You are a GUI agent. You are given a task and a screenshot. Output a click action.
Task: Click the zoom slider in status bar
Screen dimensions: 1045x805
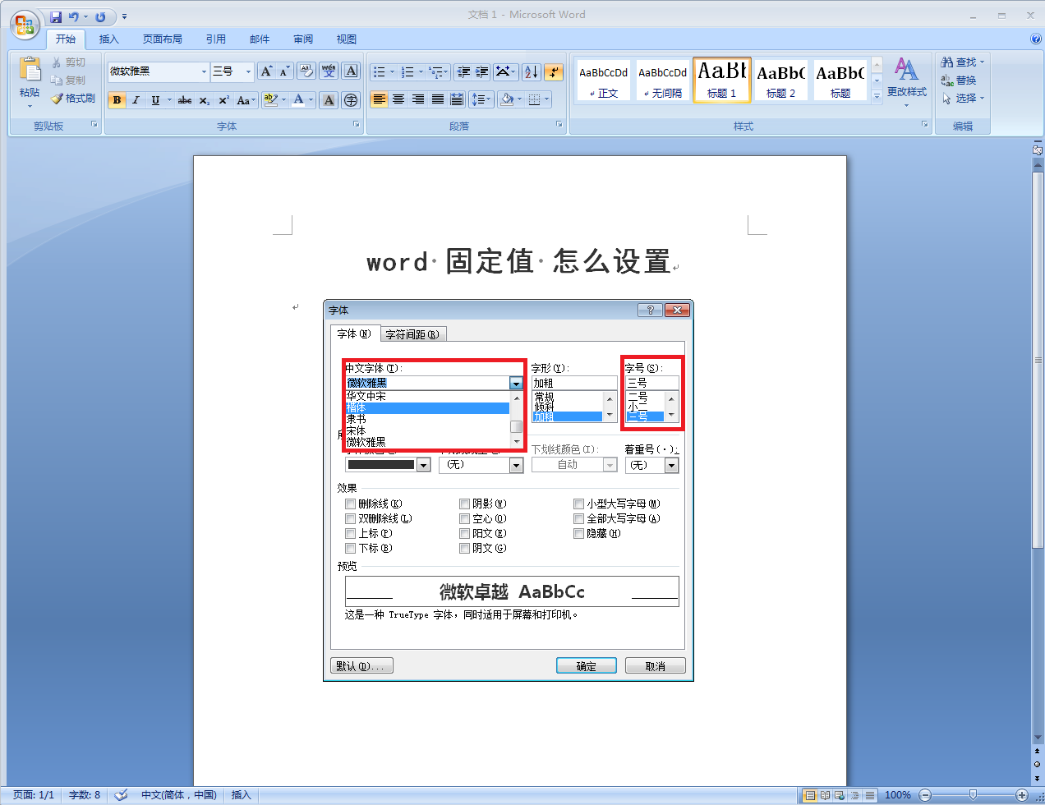[x=973, y=795]
